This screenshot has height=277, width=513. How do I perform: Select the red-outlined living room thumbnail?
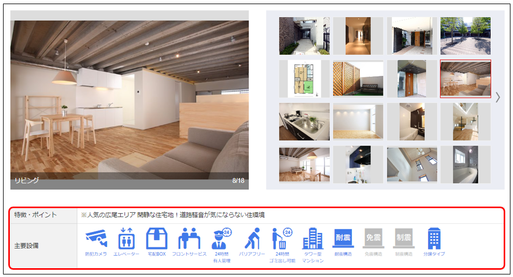(465, 79)
